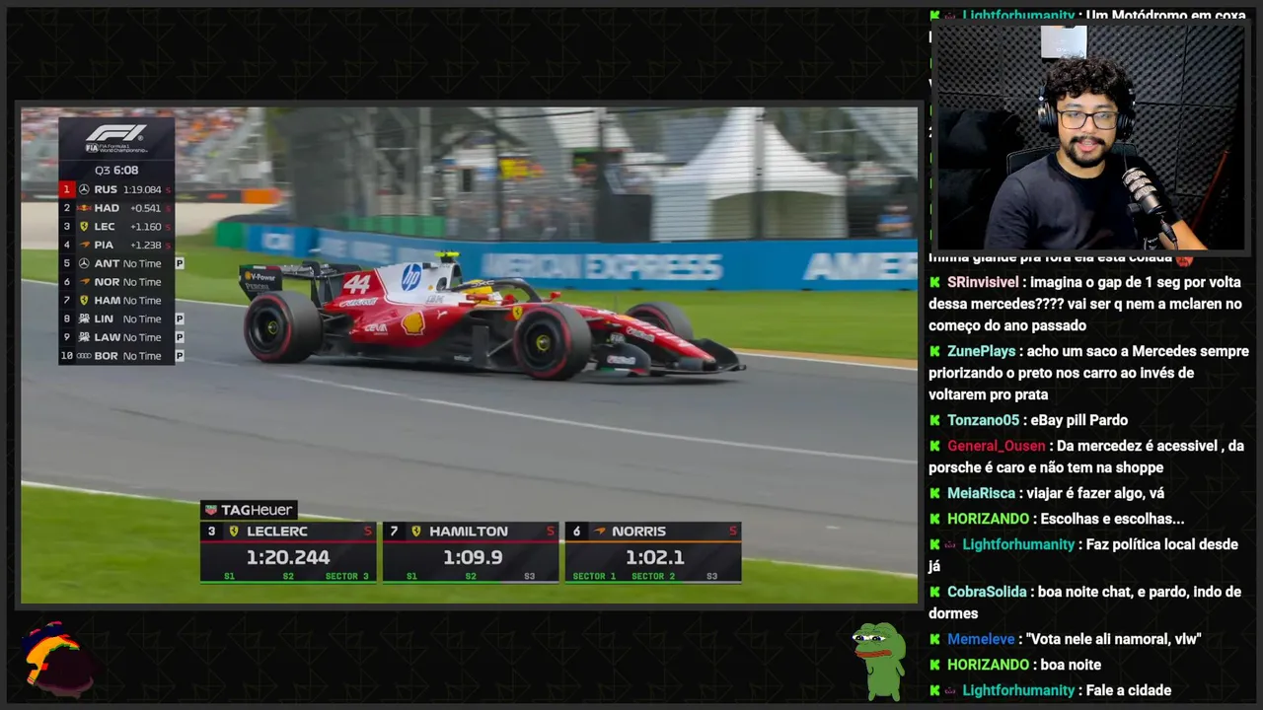Click the Racing Bulls logo beside LIN
The width and height of the screenshot is (1263, 710).
[84, 319]
